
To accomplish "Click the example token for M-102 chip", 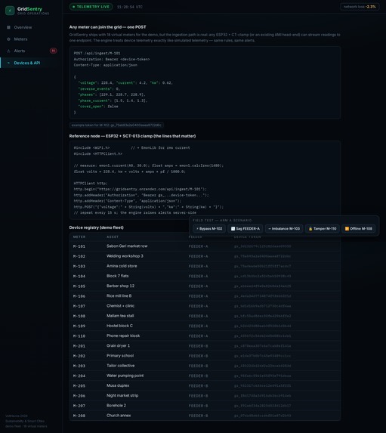I will (116, 125).
